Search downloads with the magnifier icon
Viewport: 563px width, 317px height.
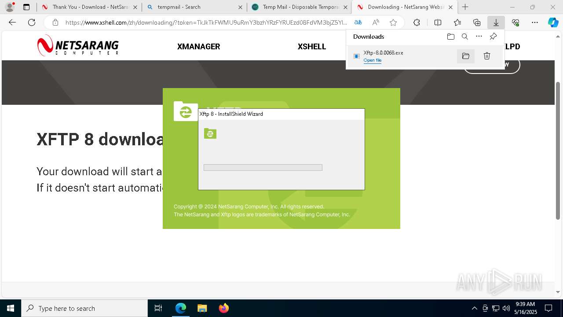click(464, 37)
